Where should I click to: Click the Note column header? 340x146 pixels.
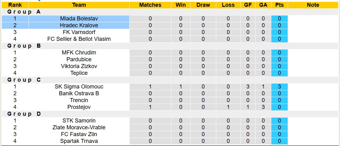(x=313, y=5)
